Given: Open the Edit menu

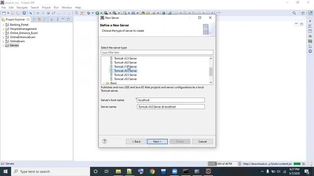Looking at the screenshot, I should pyautogui.click(x=11, y=8).
